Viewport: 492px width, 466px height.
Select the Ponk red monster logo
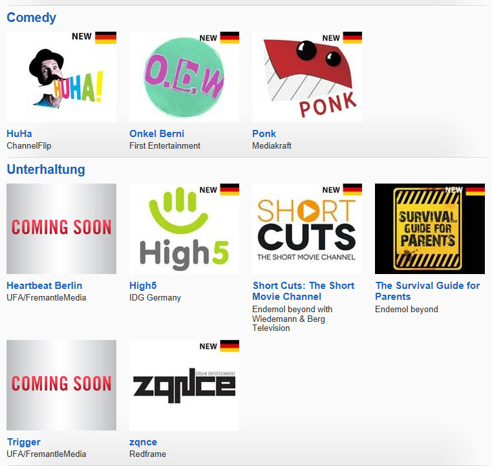coord(307,76)
